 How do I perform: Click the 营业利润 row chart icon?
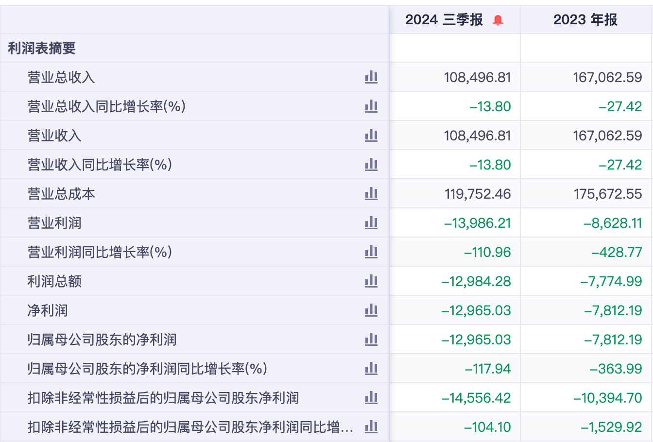click(371, 223)
